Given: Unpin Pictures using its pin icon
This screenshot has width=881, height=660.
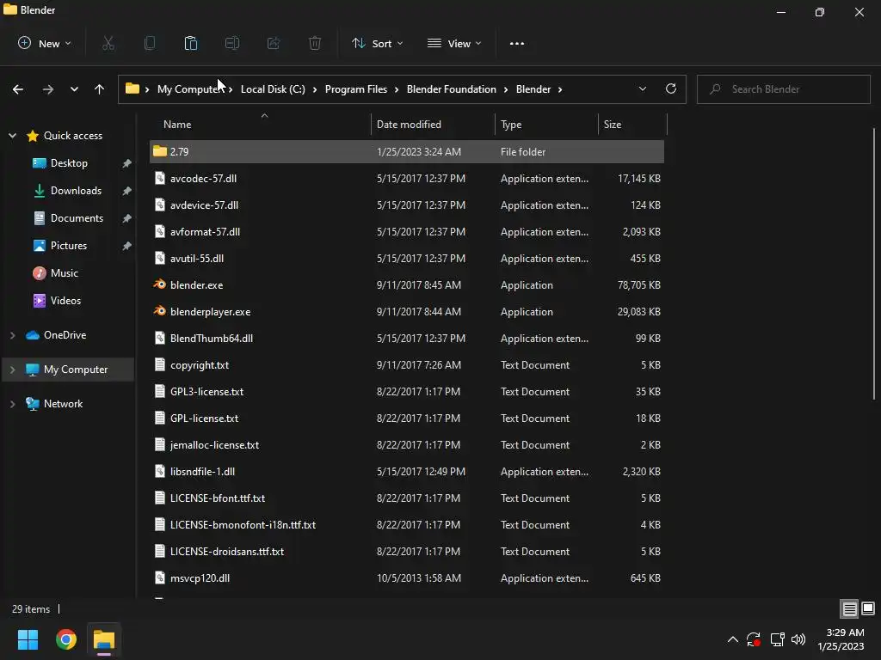Looking at the screenshot, I should (x=127, y=246).
